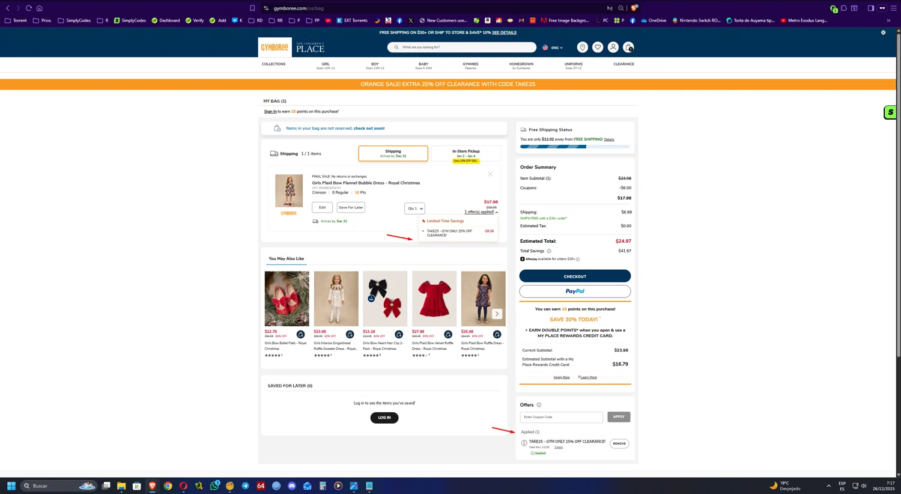Expand hidden bookmarks with the chevron
This screenshot has width=901, height=494.
[x=888, y=20]
